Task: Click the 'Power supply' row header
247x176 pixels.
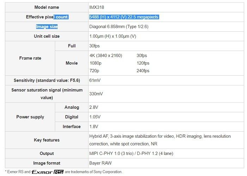Action: pos(30,117)
